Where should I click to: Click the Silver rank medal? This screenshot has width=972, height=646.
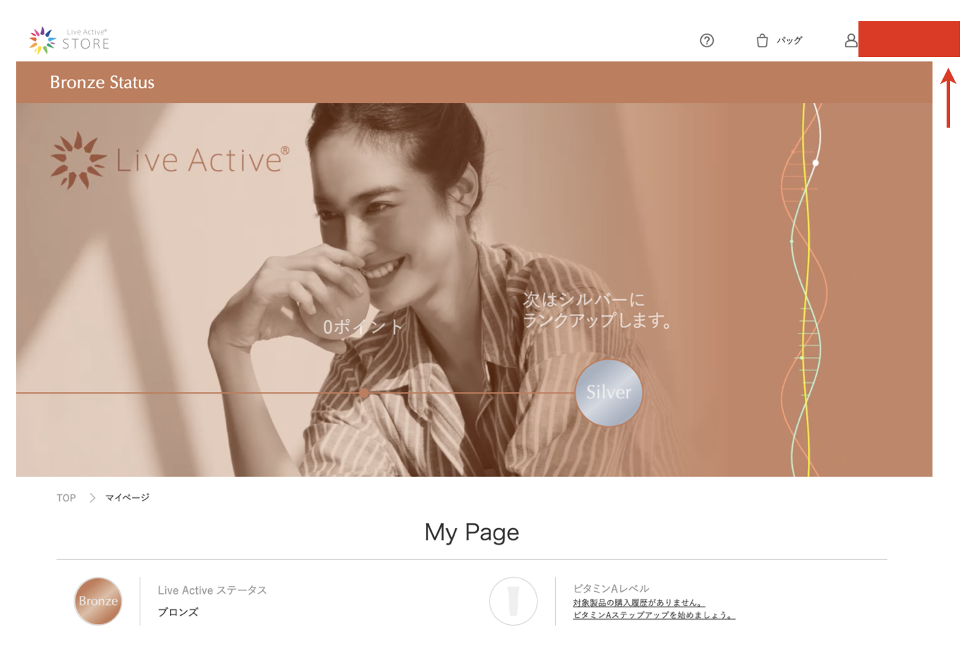point(609,393)
